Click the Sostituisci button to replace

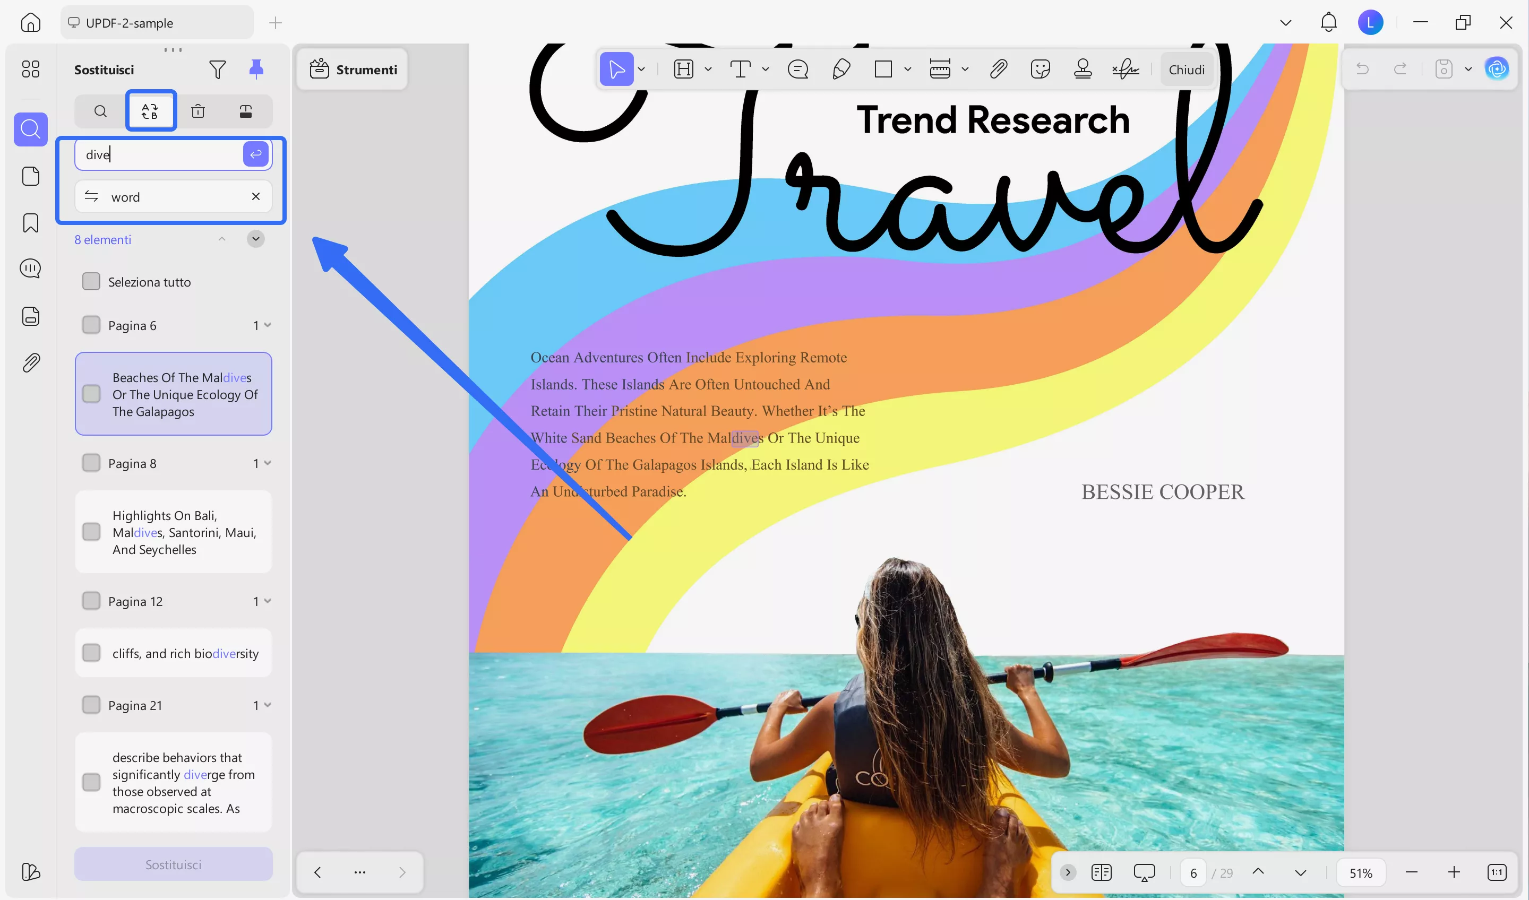(x=174, y=864)
